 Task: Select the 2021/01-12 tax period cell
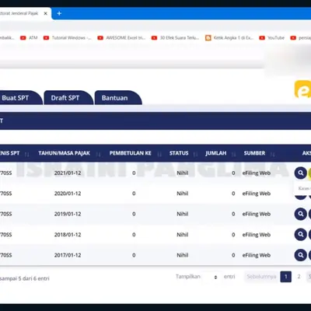[x=68, y=173]
